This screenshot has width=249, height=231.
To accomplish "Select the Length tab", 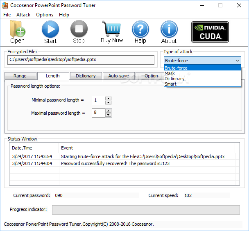I will point(53,76).
